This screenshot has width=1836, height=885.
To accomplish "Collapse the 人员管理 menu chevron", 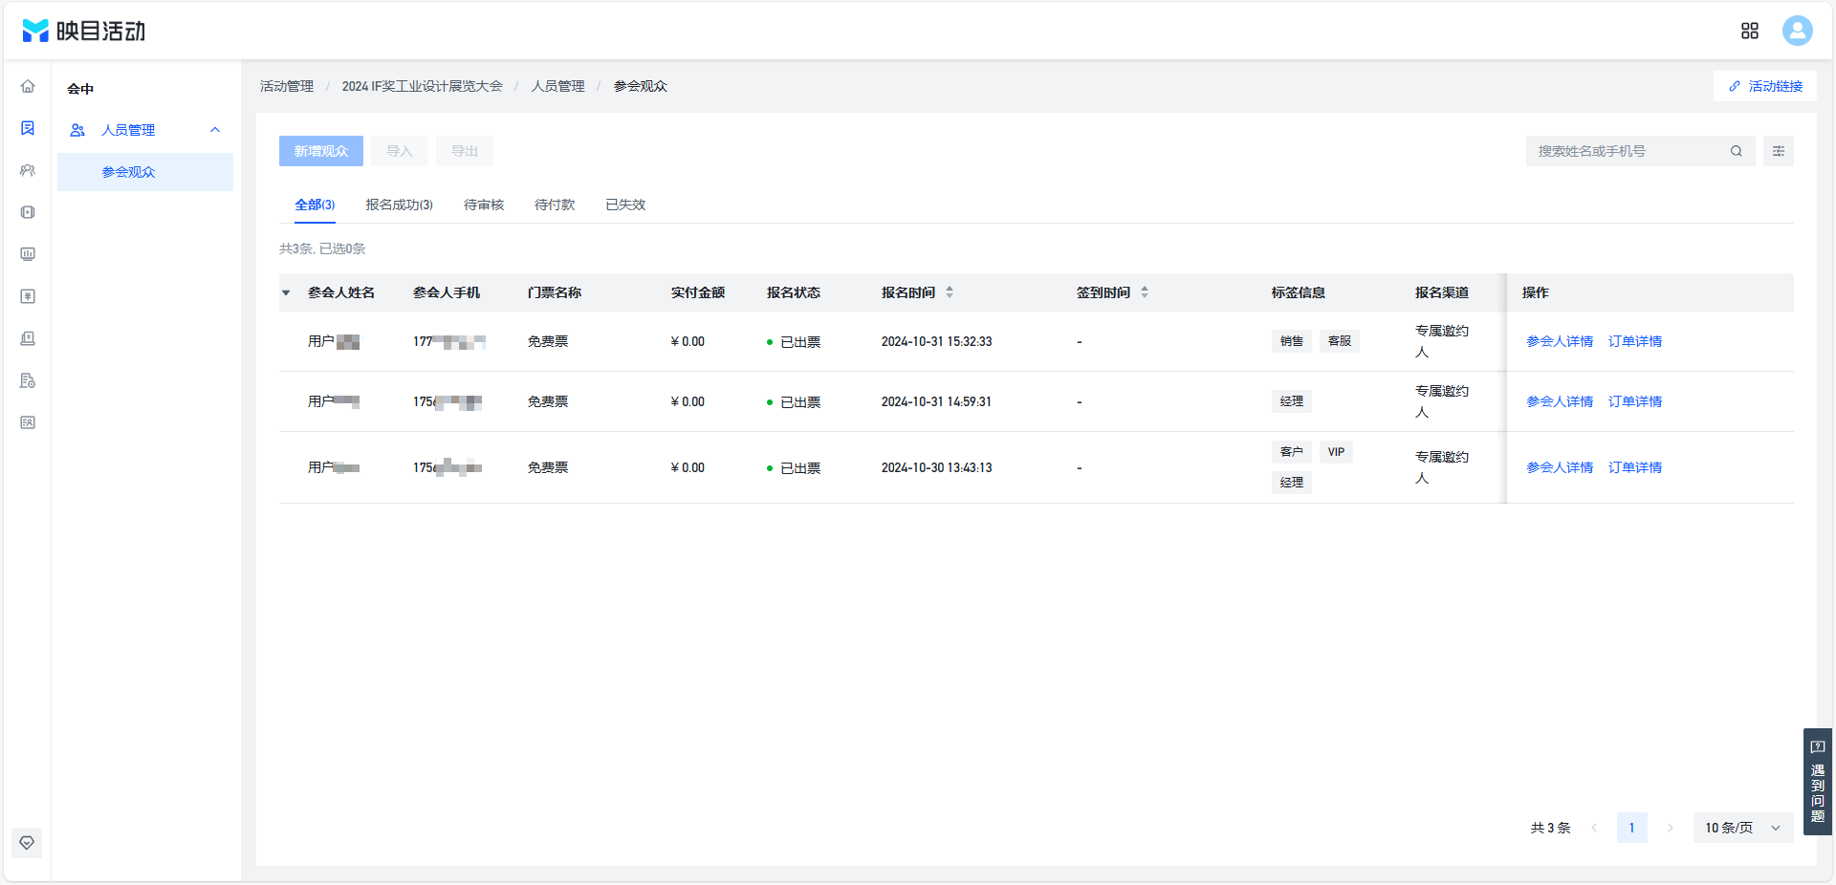I will (x=215, y=130).
